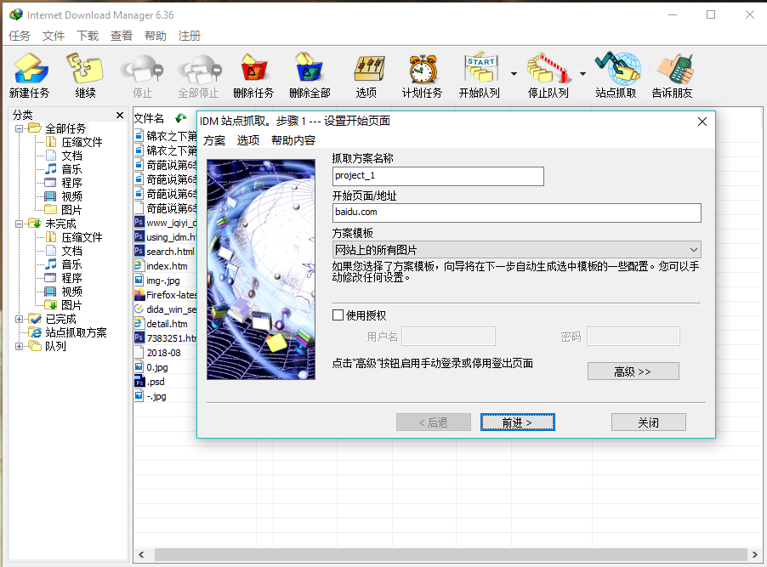Image resolution: width=767 pixels, height=567 pixels.
Task: Click the horizontal scrollbar's right arrow
Action: 755,554
